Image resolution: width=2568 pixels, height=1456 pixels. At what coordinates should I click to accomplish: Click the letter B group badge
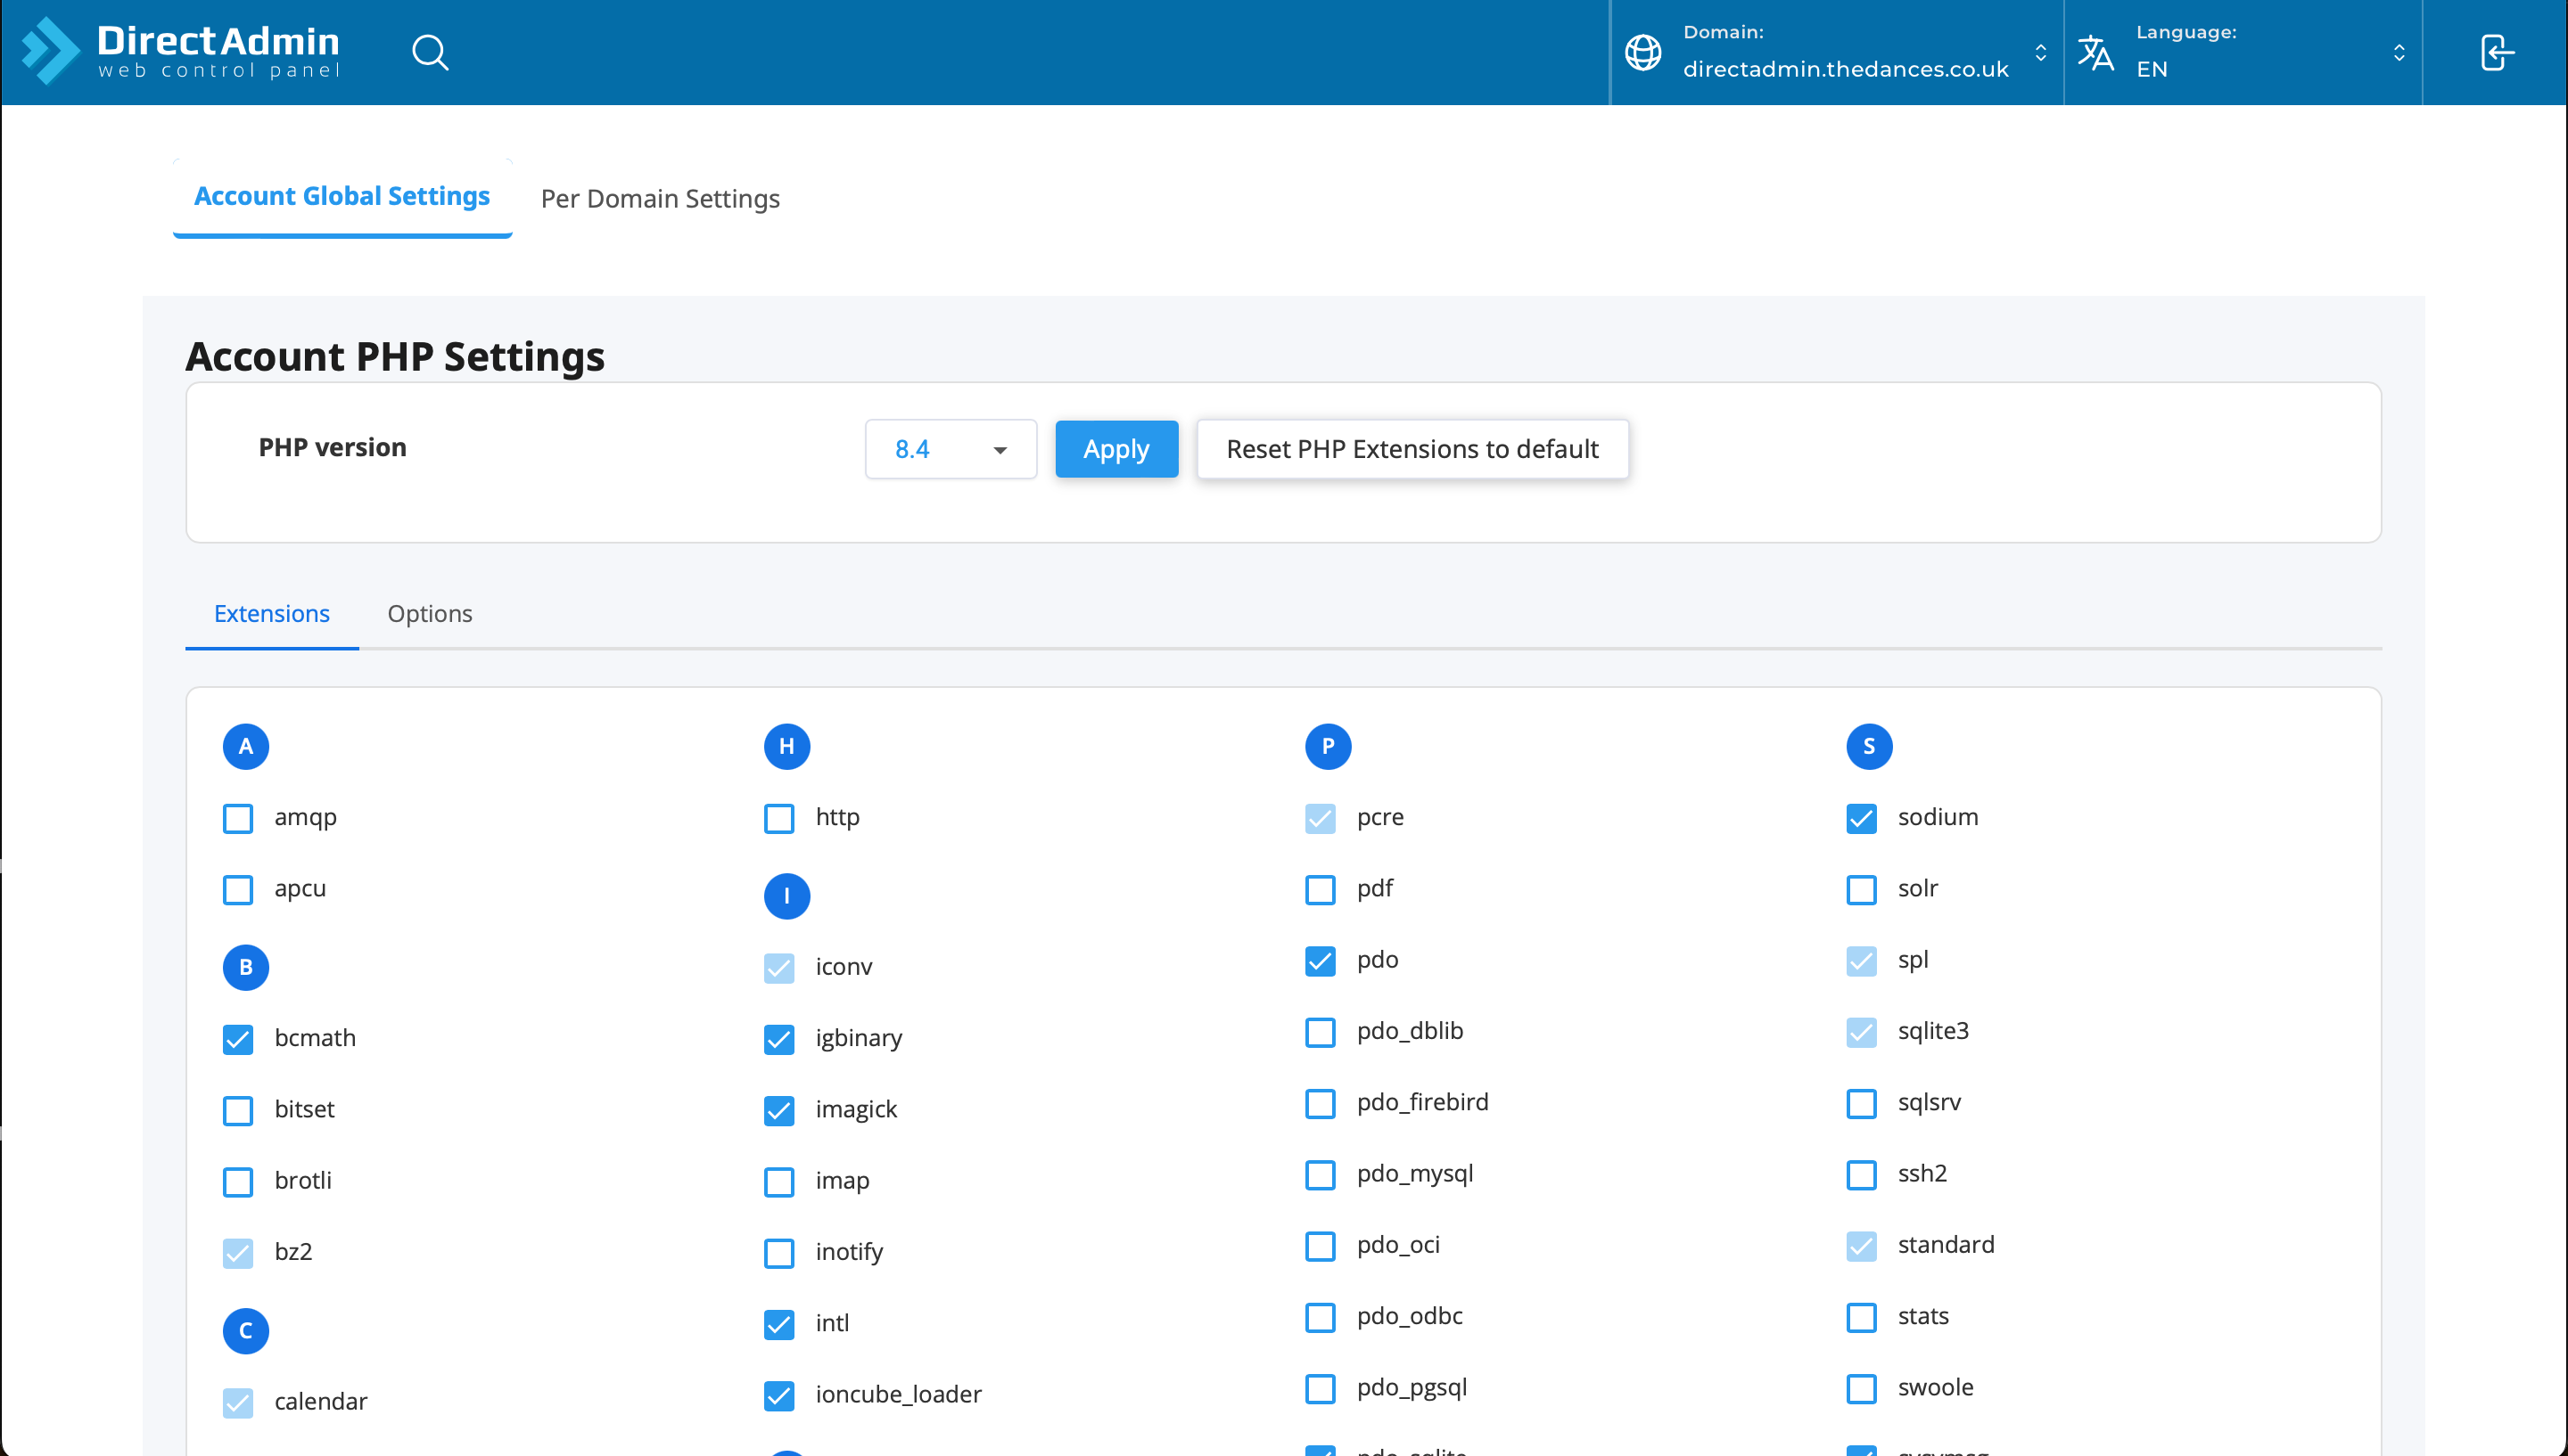(246, 967)
